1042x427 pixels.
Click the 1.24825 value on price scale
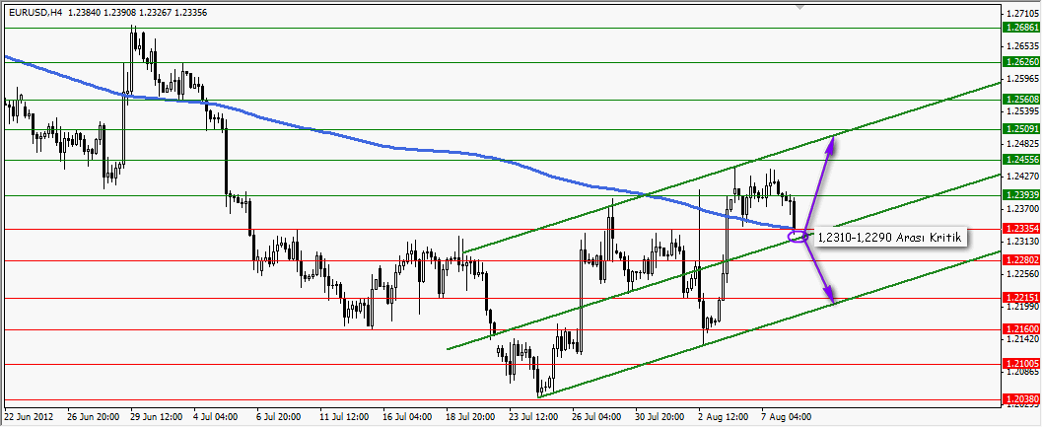1022,144
